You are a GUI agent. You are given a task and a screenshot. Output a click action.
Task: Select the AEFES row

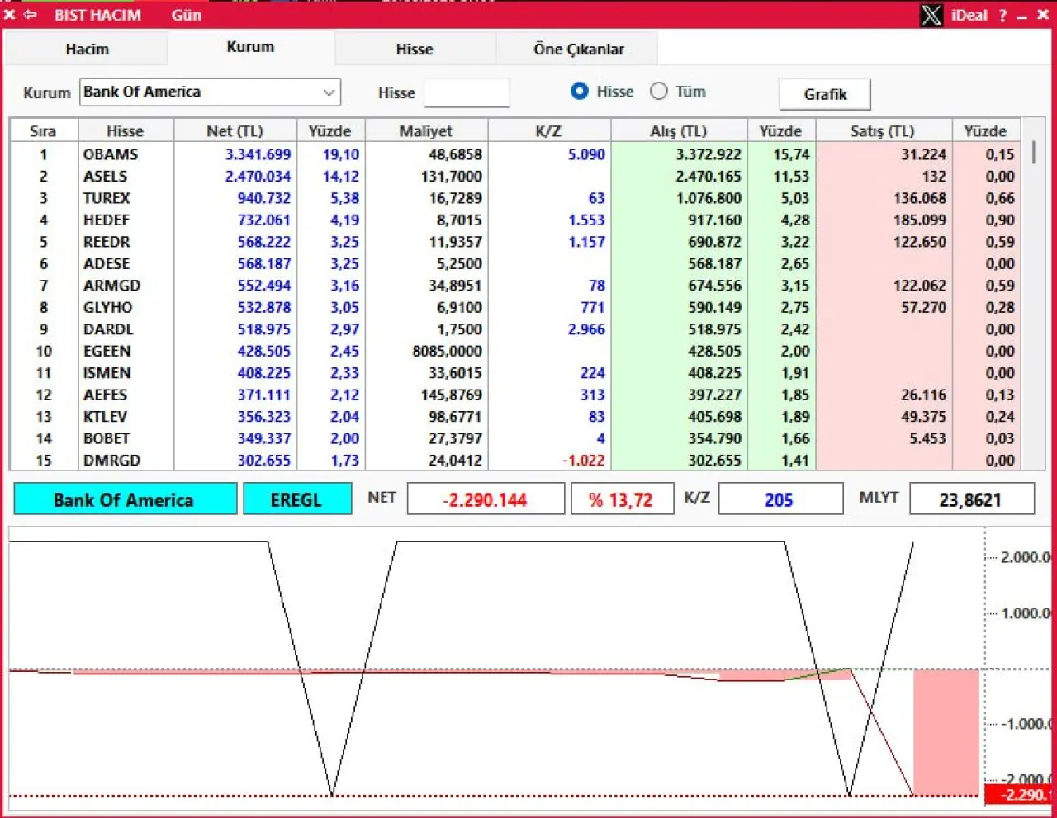click(514, 395)
